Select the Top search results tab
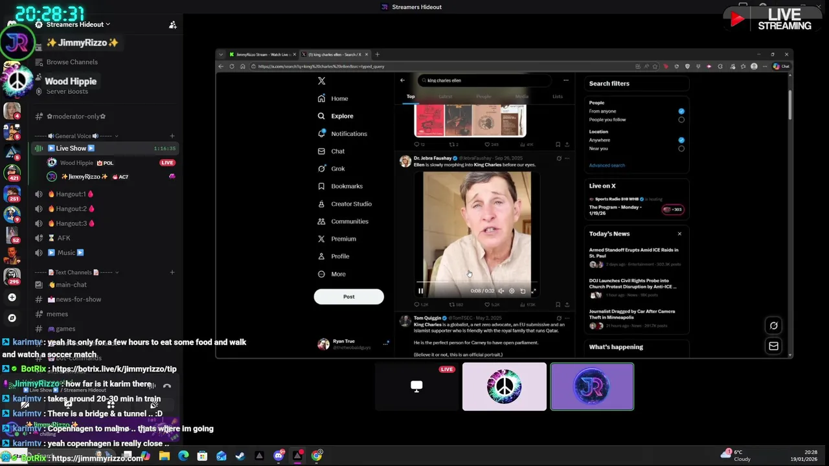Screen dimensions: 829x466 [411, 96]
